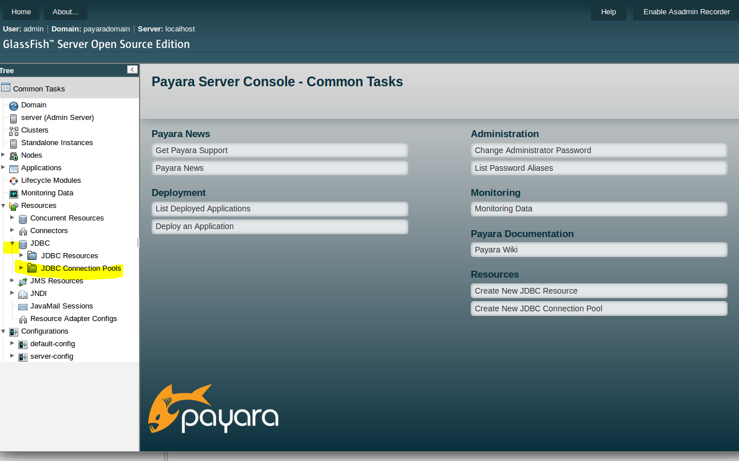Open the Help button
This screenshot has height=461, width=739.
609,11
